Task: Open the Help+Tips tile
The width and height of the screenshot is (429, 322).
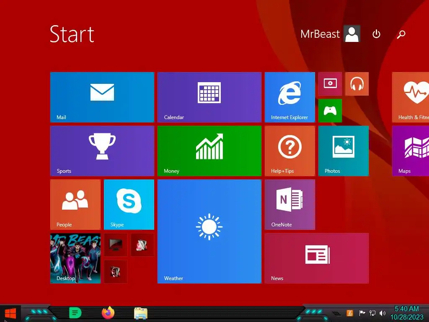Action: tap(290, 151)
